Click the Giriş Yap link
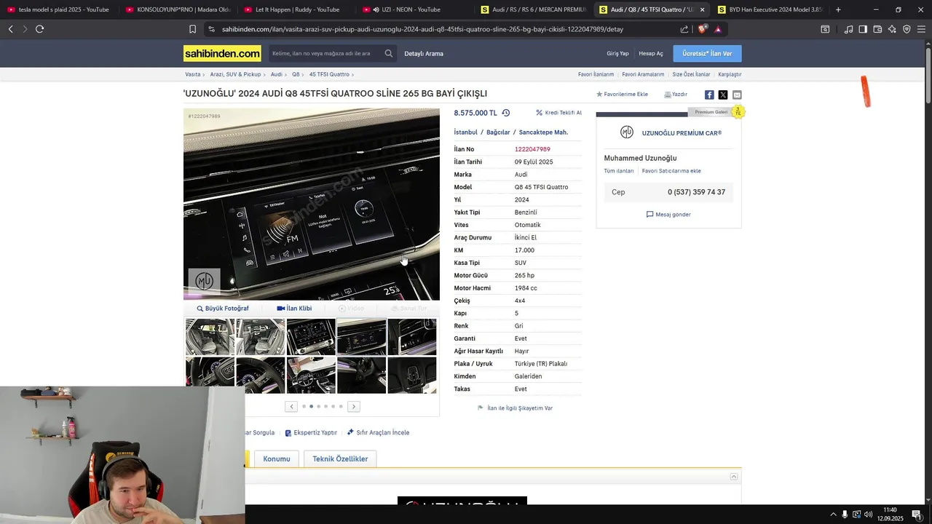932x524 pixels. click(617, 53)
